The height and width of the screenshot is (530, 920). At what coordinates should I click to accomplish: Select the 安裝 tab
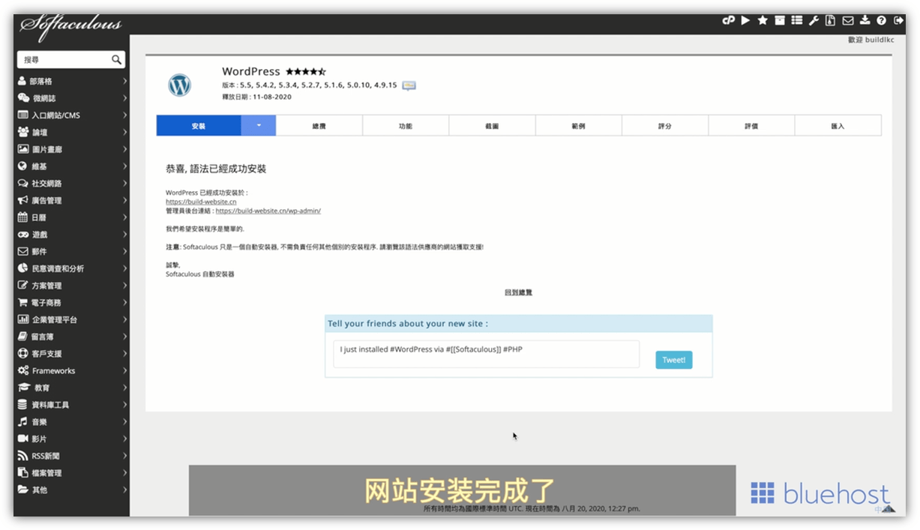(199, 126)
